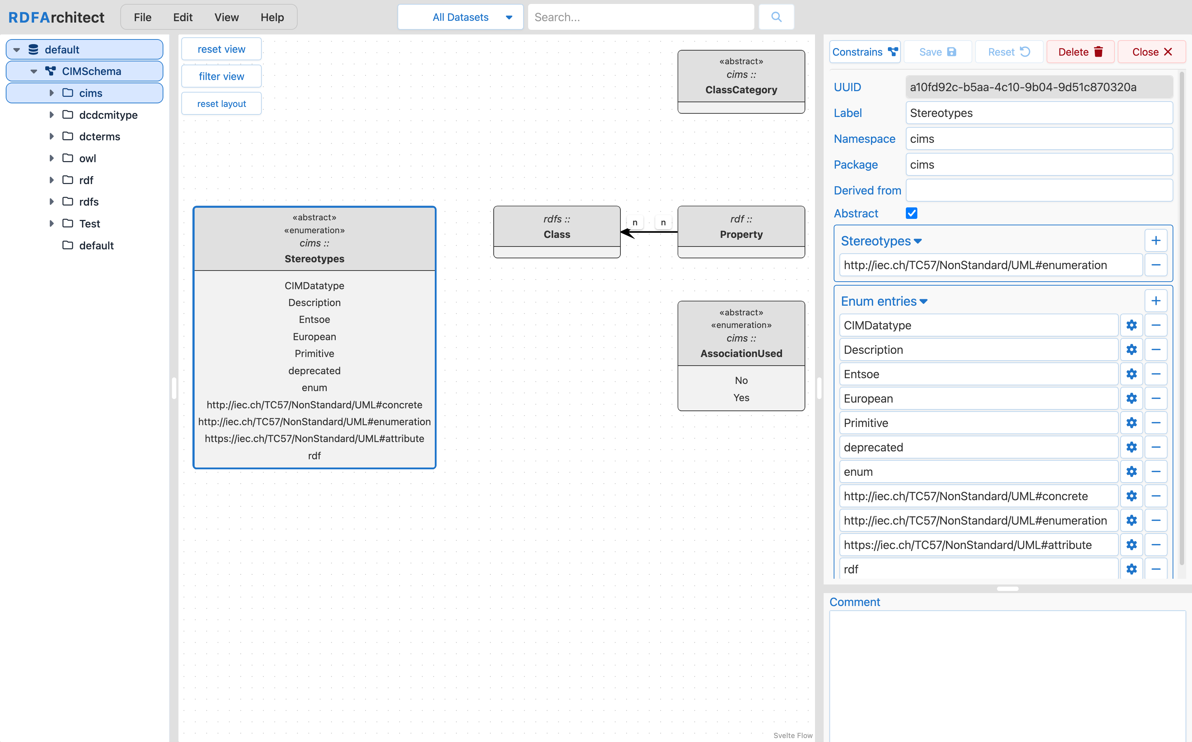This screenshot has height=742, width=1192.
Task: Close the class editor panel
Action: click(x=1152, y=52)
